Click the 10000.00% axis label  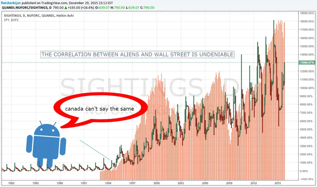(x=307, y=88)
